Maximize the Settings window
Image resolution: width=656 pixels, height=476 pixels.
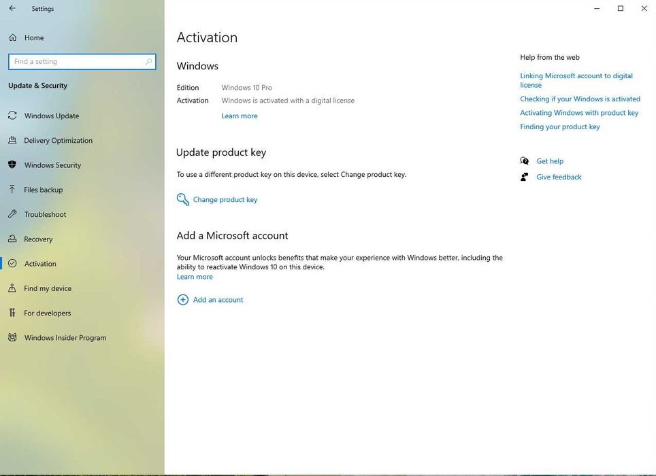(x=621, y=8)
